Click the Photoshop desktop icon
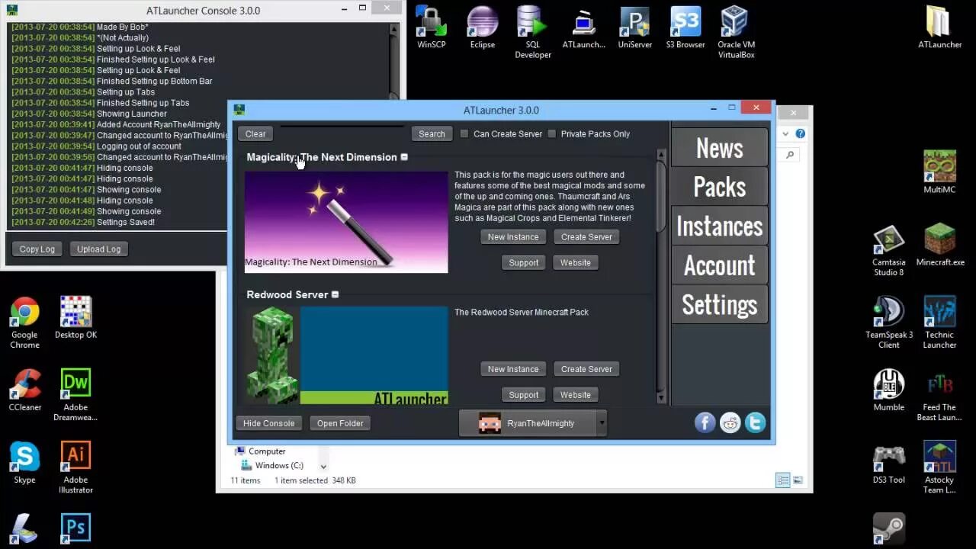 pyautogui.click(x=75, y=528)
